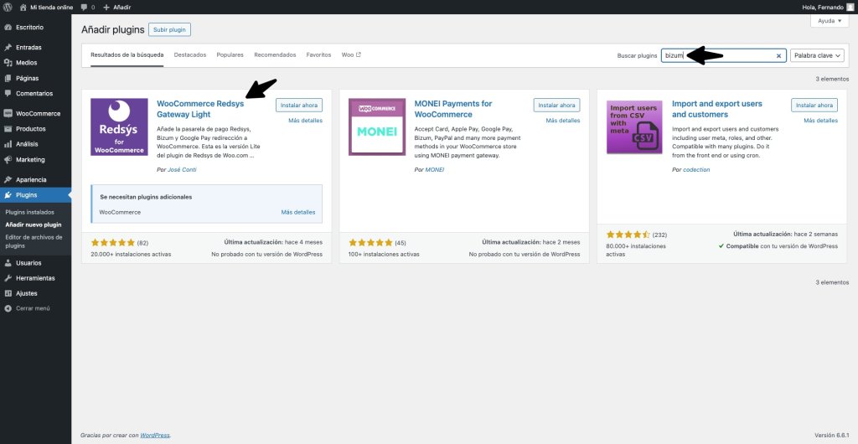Open the MONEI author link

click(x=435, y=170)
